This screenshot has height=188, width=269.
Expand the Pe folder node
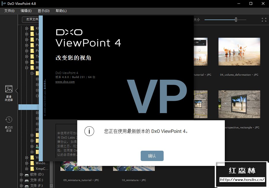[27, 40]
